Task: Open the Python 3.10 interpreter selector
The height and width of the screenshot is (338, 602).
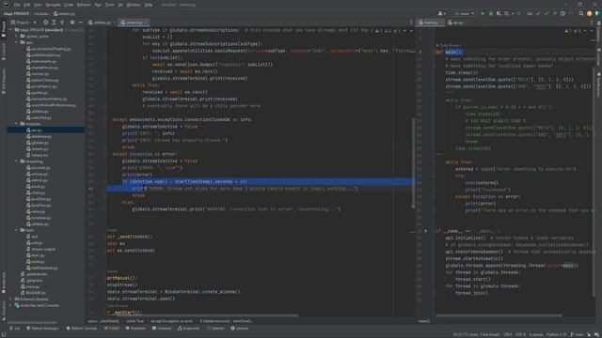Action: pos(556,334)
